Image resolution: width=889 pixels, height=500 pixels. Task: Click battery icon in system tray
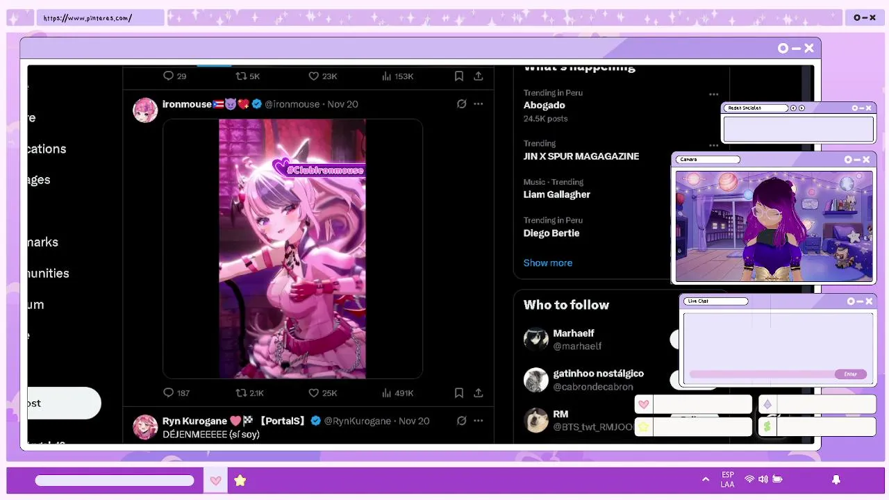click(x=778, y=479)
